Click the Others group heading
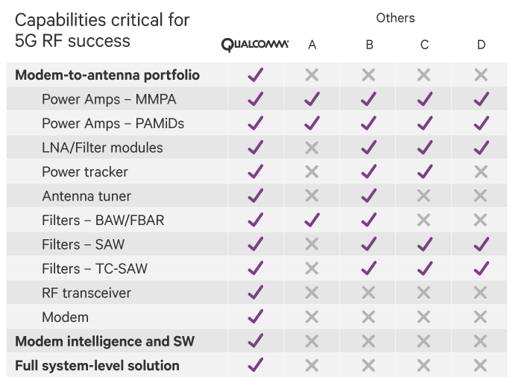This screenshot has width=513, height=386. (395, 18)
